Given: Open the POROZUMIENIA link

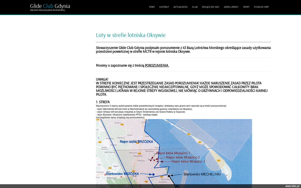Looking at the screenshot, I should pos(157,66).
